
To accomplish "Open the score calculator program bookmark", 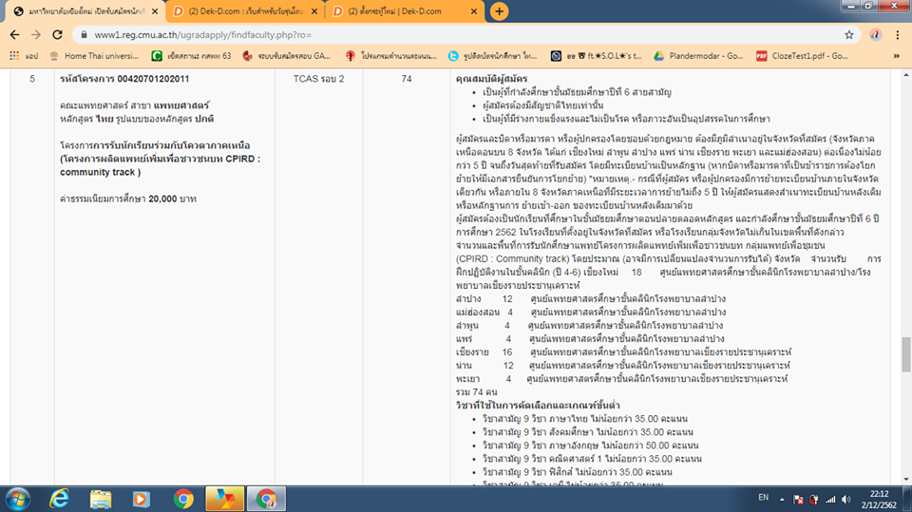I will click(390, 56).
